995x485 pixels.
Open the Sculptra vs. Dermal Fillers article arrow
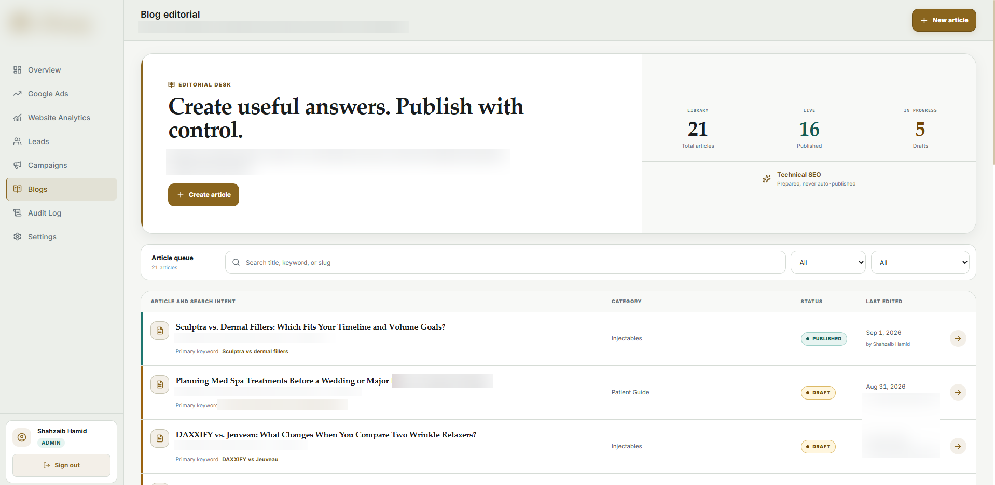[x=958, y=338]
